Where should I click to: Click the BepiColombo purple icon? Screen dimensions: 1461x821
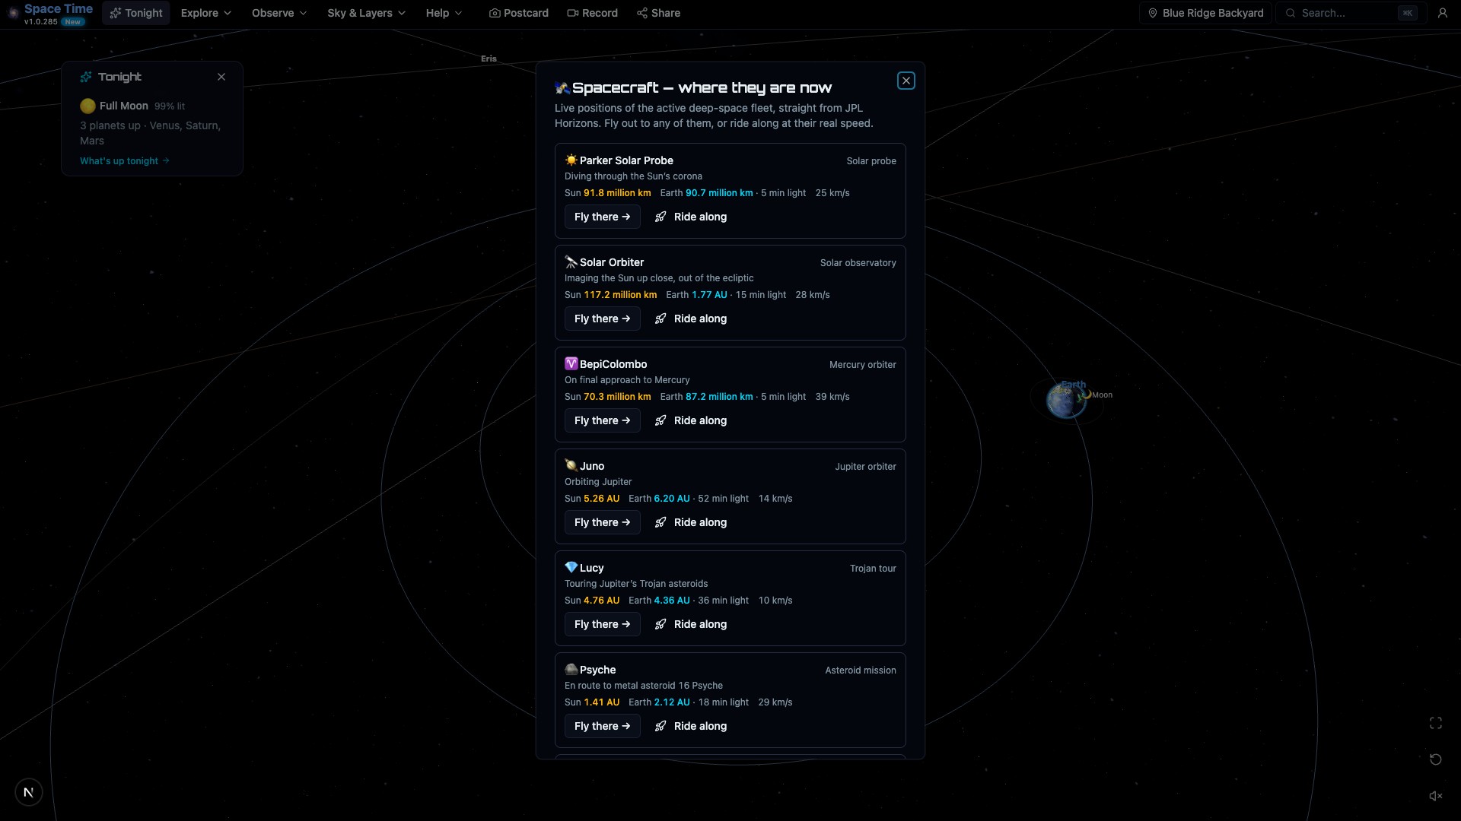coord(571,363)
